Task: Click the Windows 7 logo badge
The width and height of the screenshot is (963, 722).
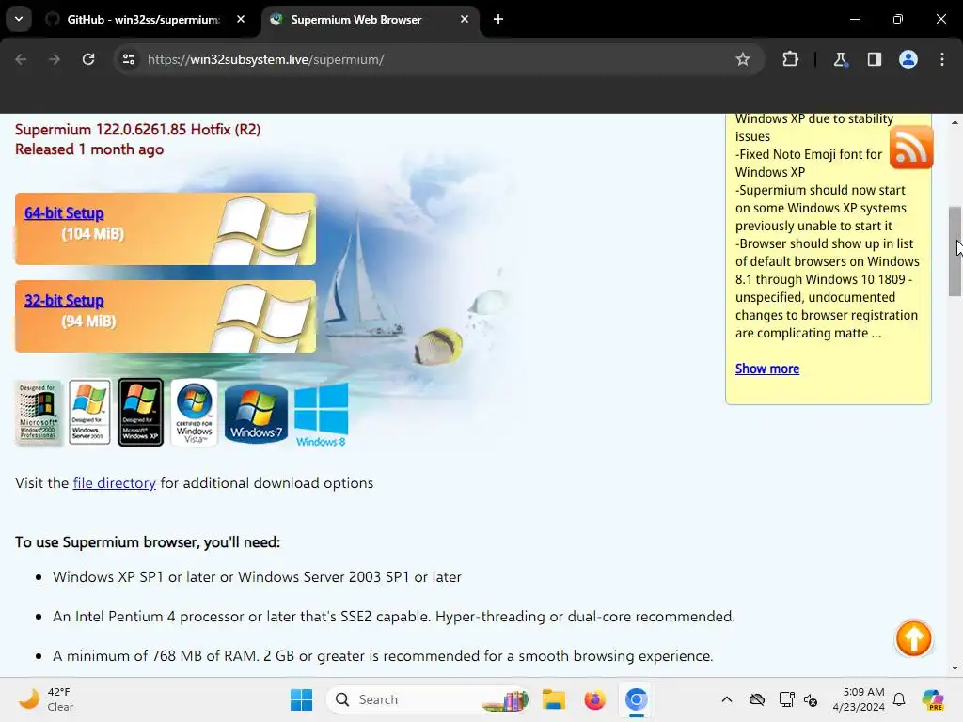Action: click(256, 413)
